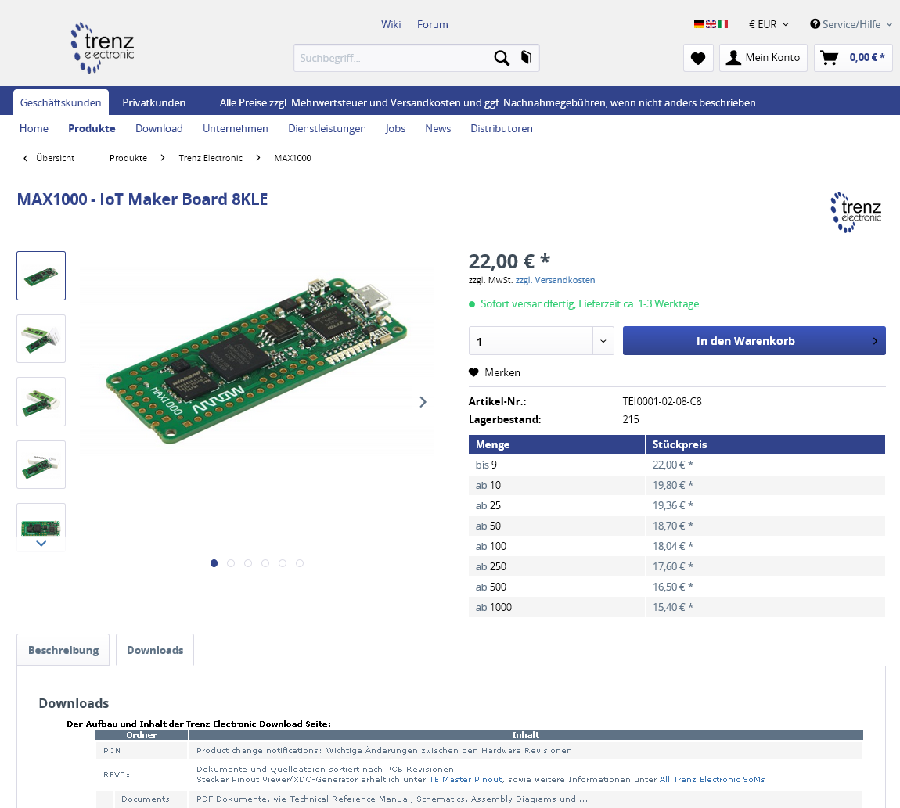The image size is (900, 808).
Task: Open the zzgl. Versandkosten link
Action: pos(555,280)
